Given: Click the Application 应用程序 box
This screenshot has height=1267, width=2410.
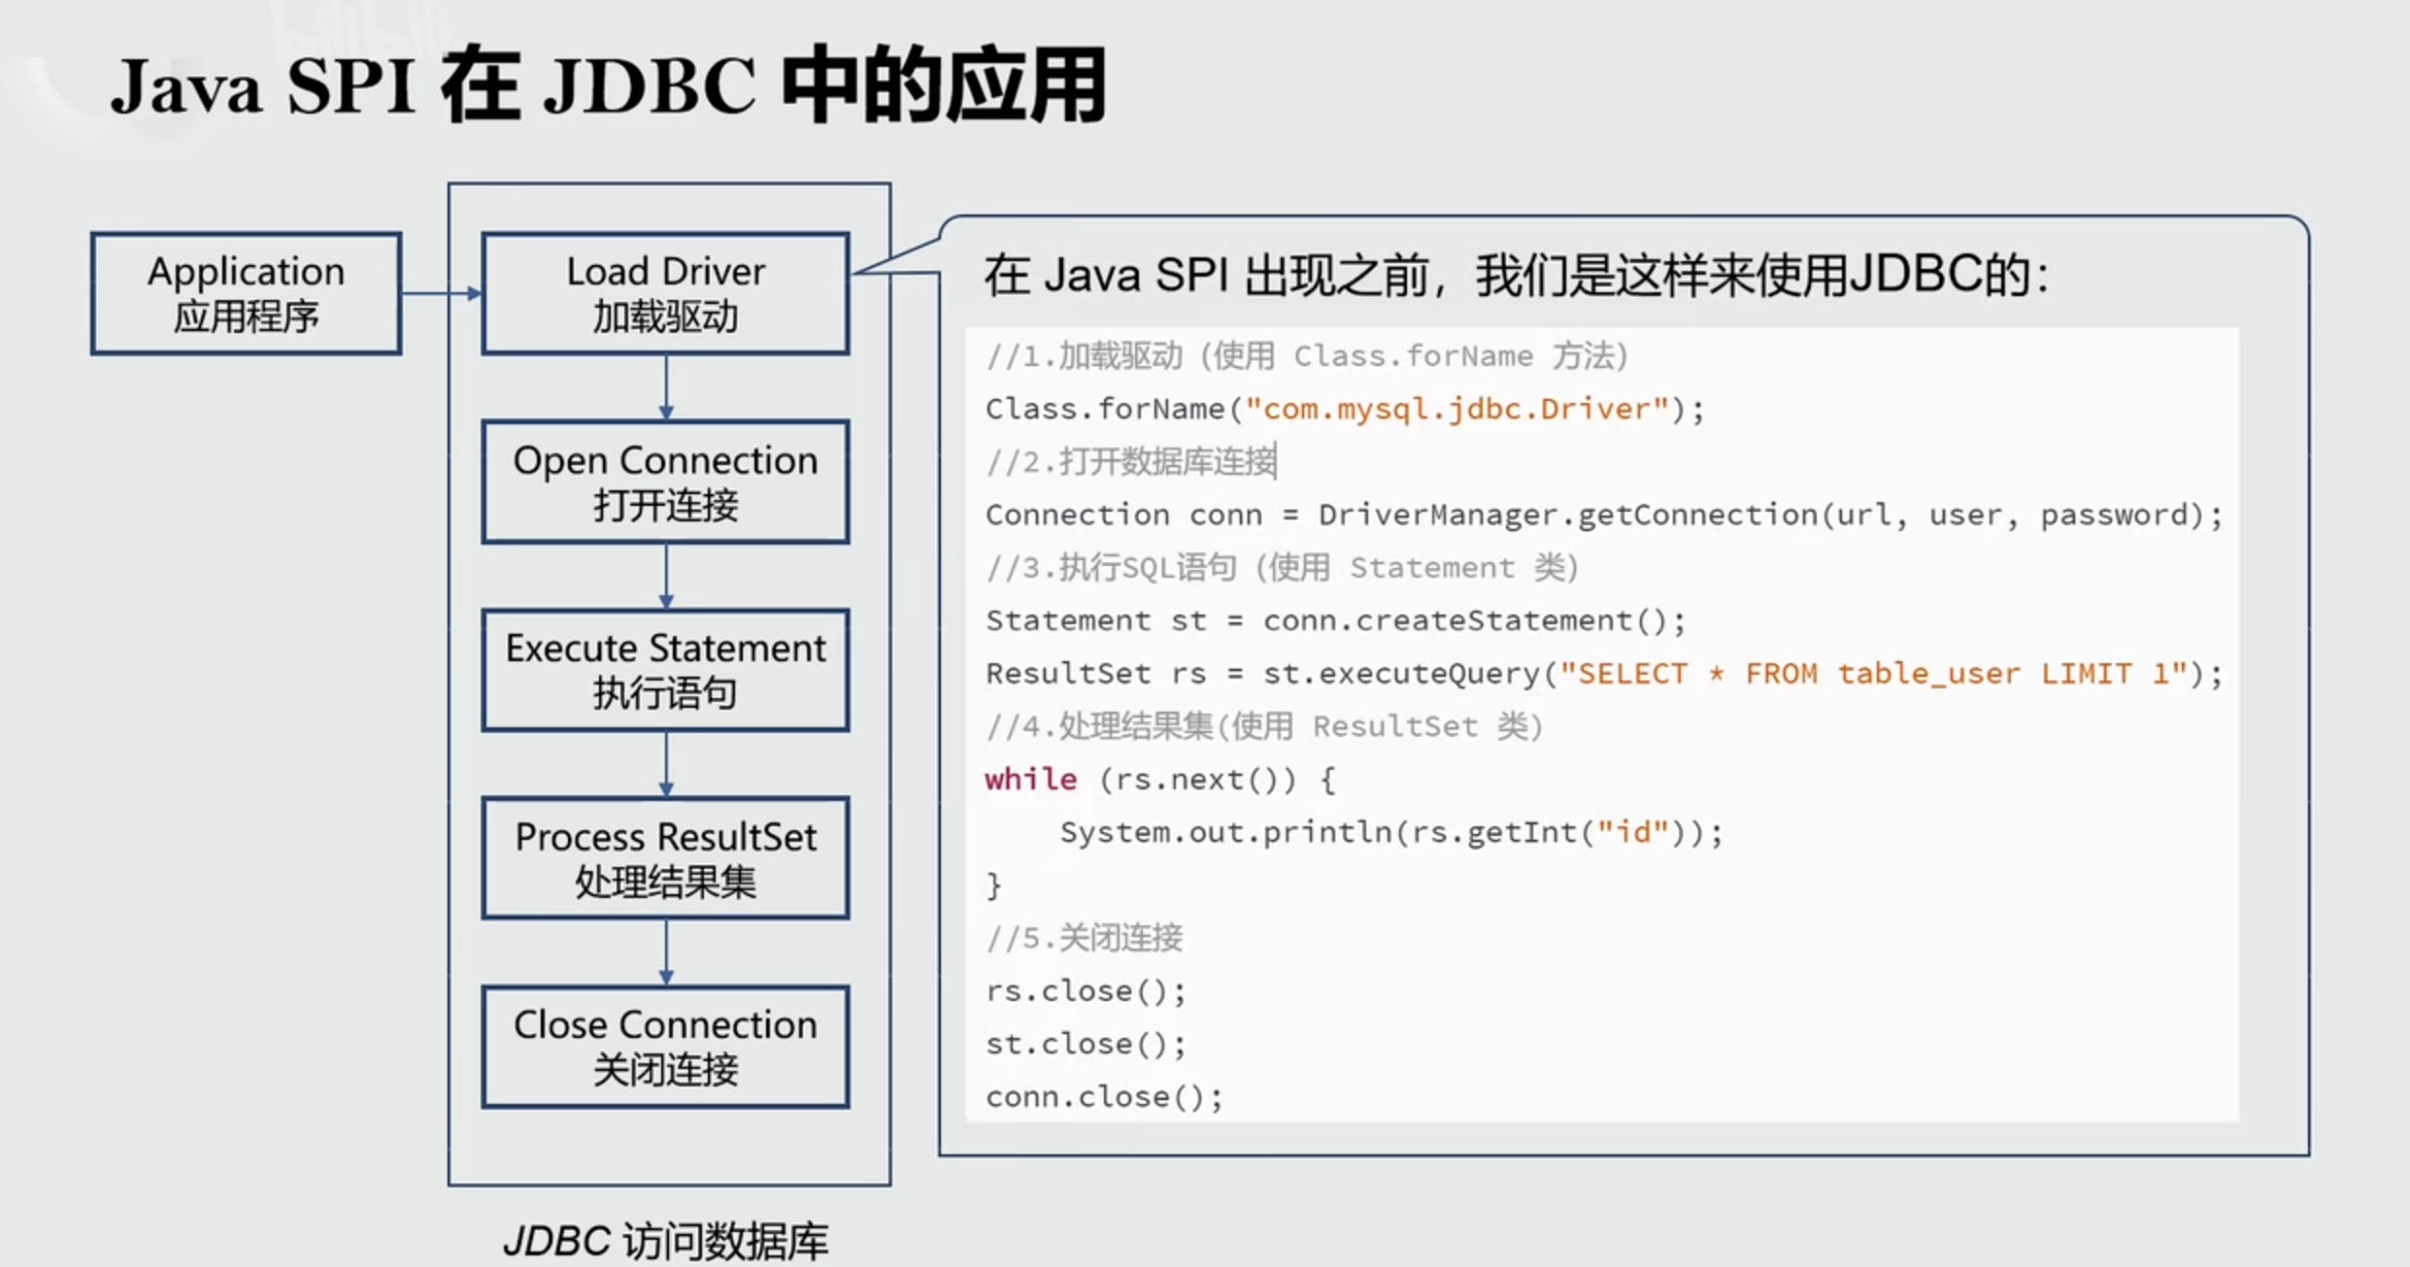Looking at the screenshot, I should [244, 292].
